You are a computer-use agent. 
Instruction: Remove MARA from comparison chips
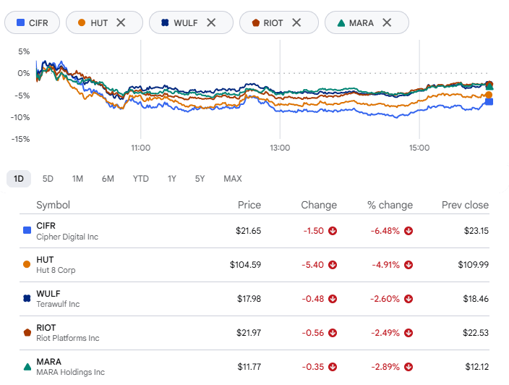point(387,22)
